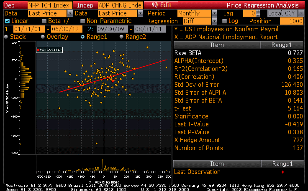Viewport: 308px width, 191px height.
Task: Click range 2 end date 08/31/11
Action: [150, 29]
